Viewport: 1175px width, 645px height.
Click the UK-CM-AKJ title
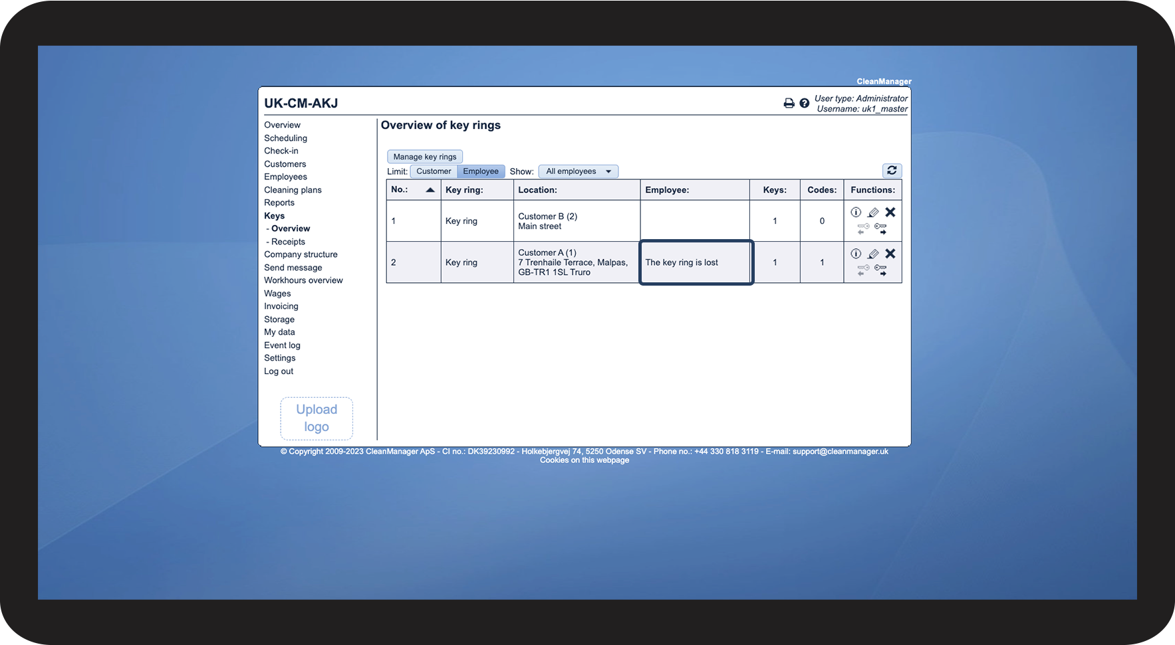click(x=301, y=103)
